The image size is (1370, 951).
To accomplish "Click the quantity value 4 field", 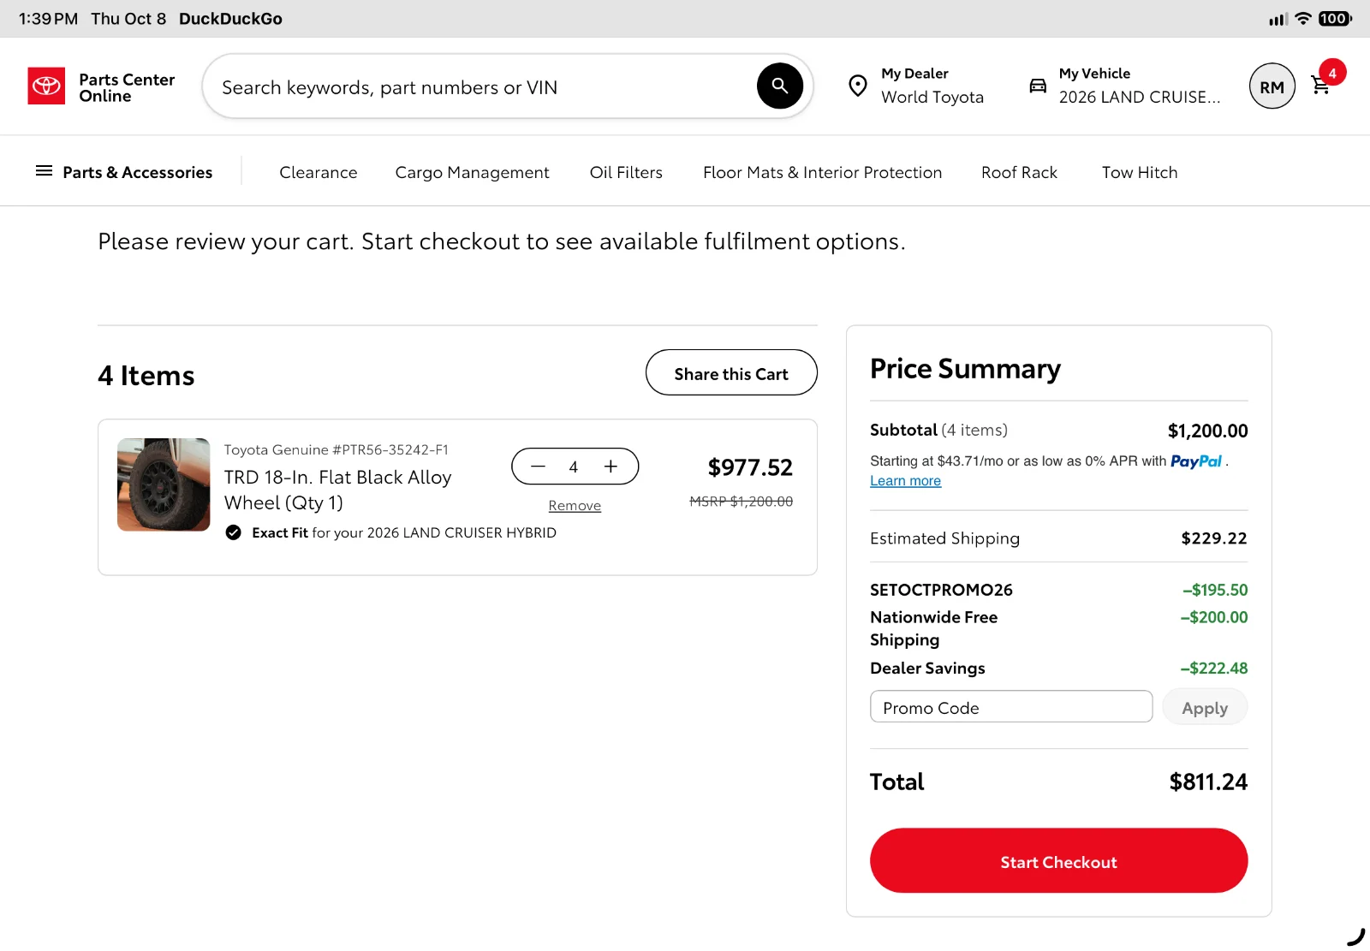I will coord(574,467).
